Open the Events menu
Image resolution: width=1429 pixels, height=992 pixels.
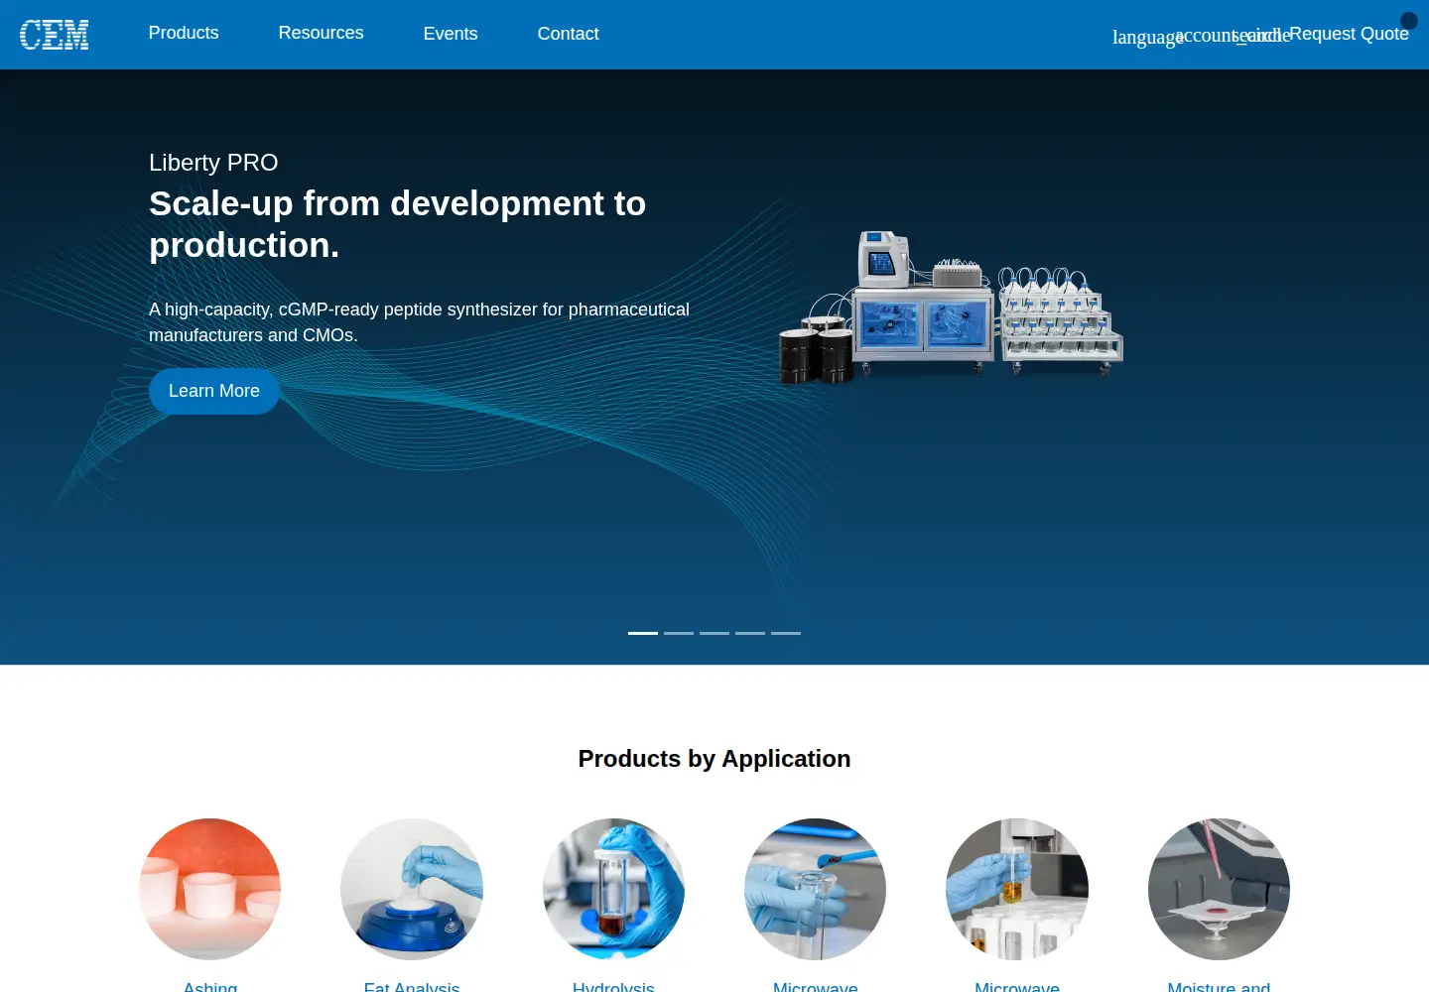pyautogui.click(x=451, y=34)
